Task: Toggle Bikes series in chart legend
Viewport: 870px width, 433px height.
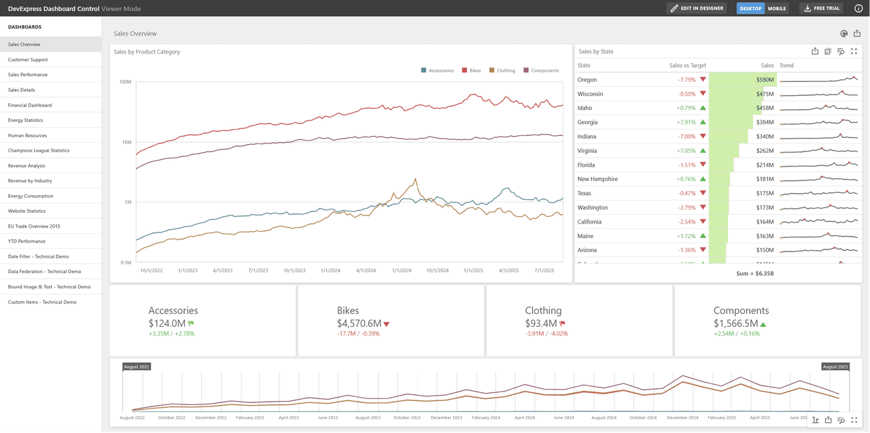Action: coord(472,71)
